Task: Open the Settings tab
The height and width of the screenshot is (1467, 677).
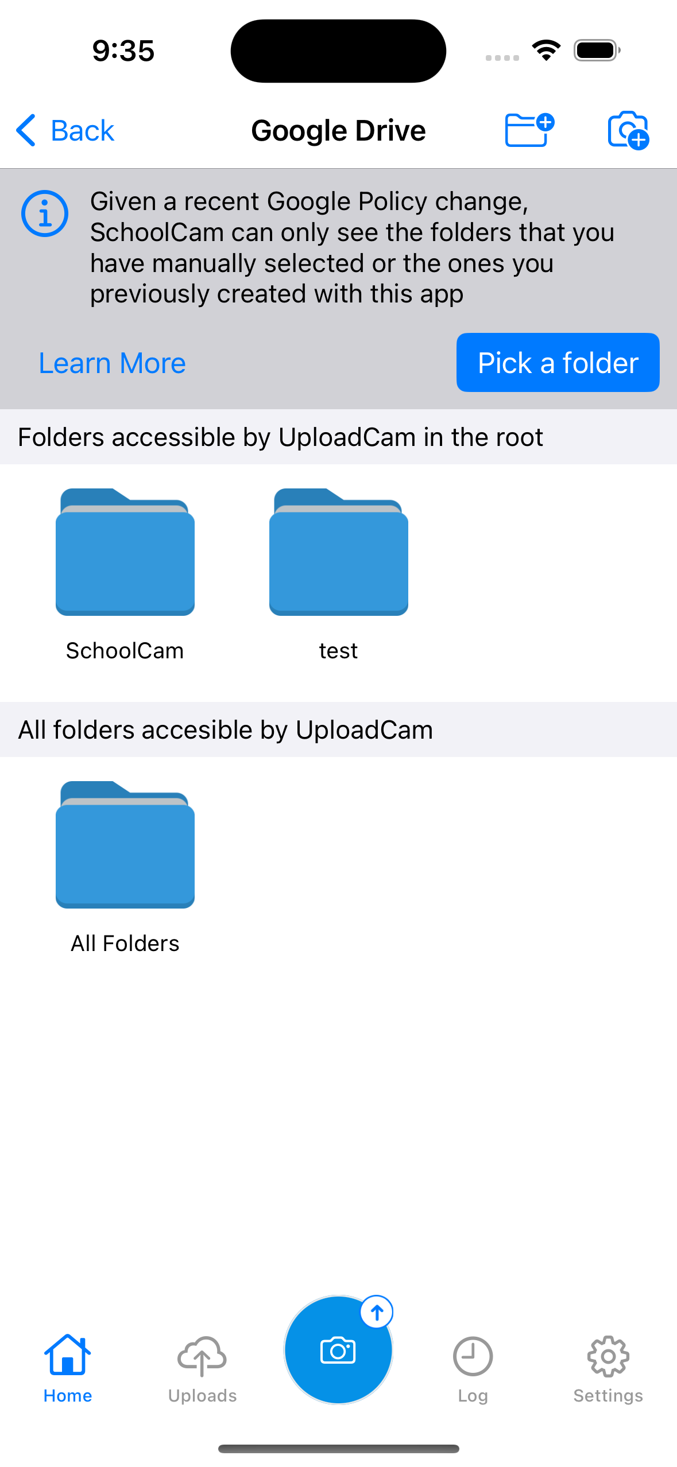Action: click(x=608, y=1368)
